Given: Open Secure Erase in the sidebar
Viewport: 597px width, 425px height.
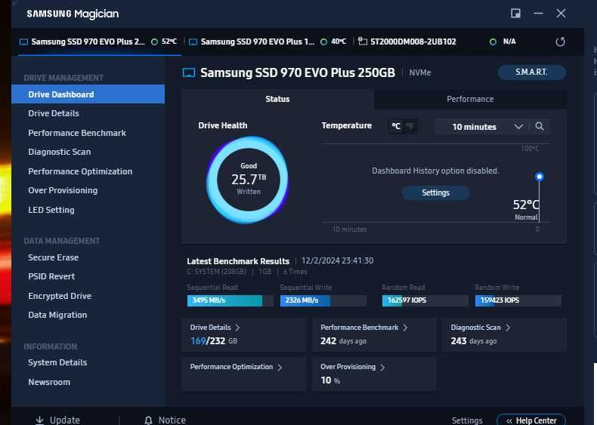Looking at the screenshot, I should 54,257.
